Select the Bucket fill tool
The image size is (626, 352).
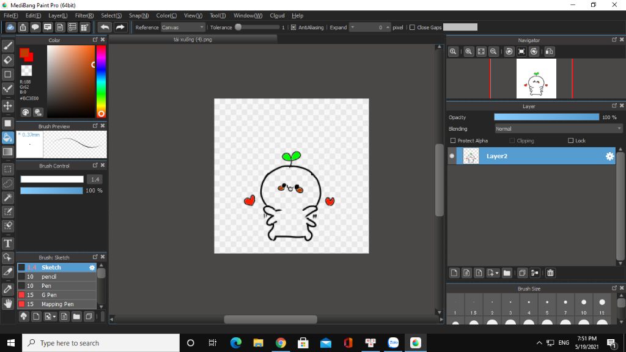[x=7, y=137]
